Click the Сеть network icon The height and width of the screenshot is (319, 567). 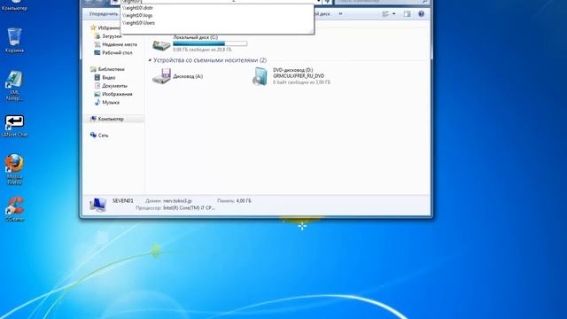click(x=93, y=135)
